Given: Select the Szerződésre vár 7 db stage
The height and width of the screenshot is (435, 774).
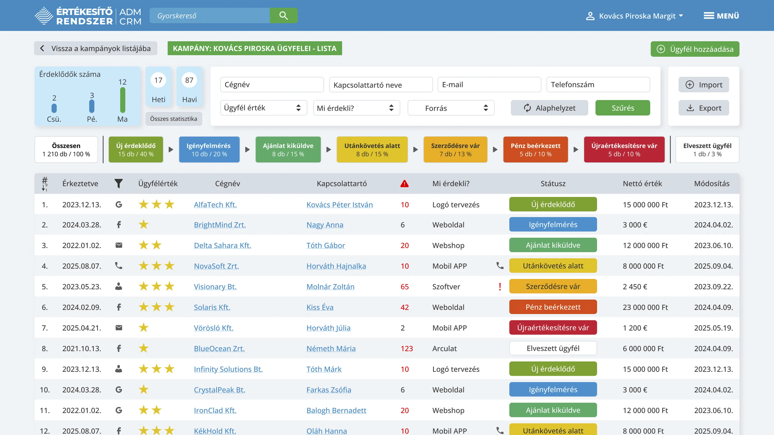Looking at the screenshot, I should (x=455, y=149).
